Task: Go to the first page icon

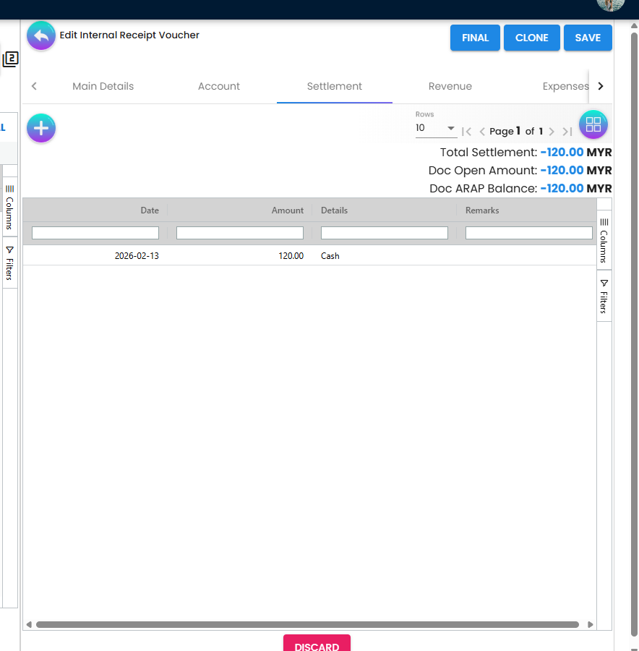Action: (466, 132)
